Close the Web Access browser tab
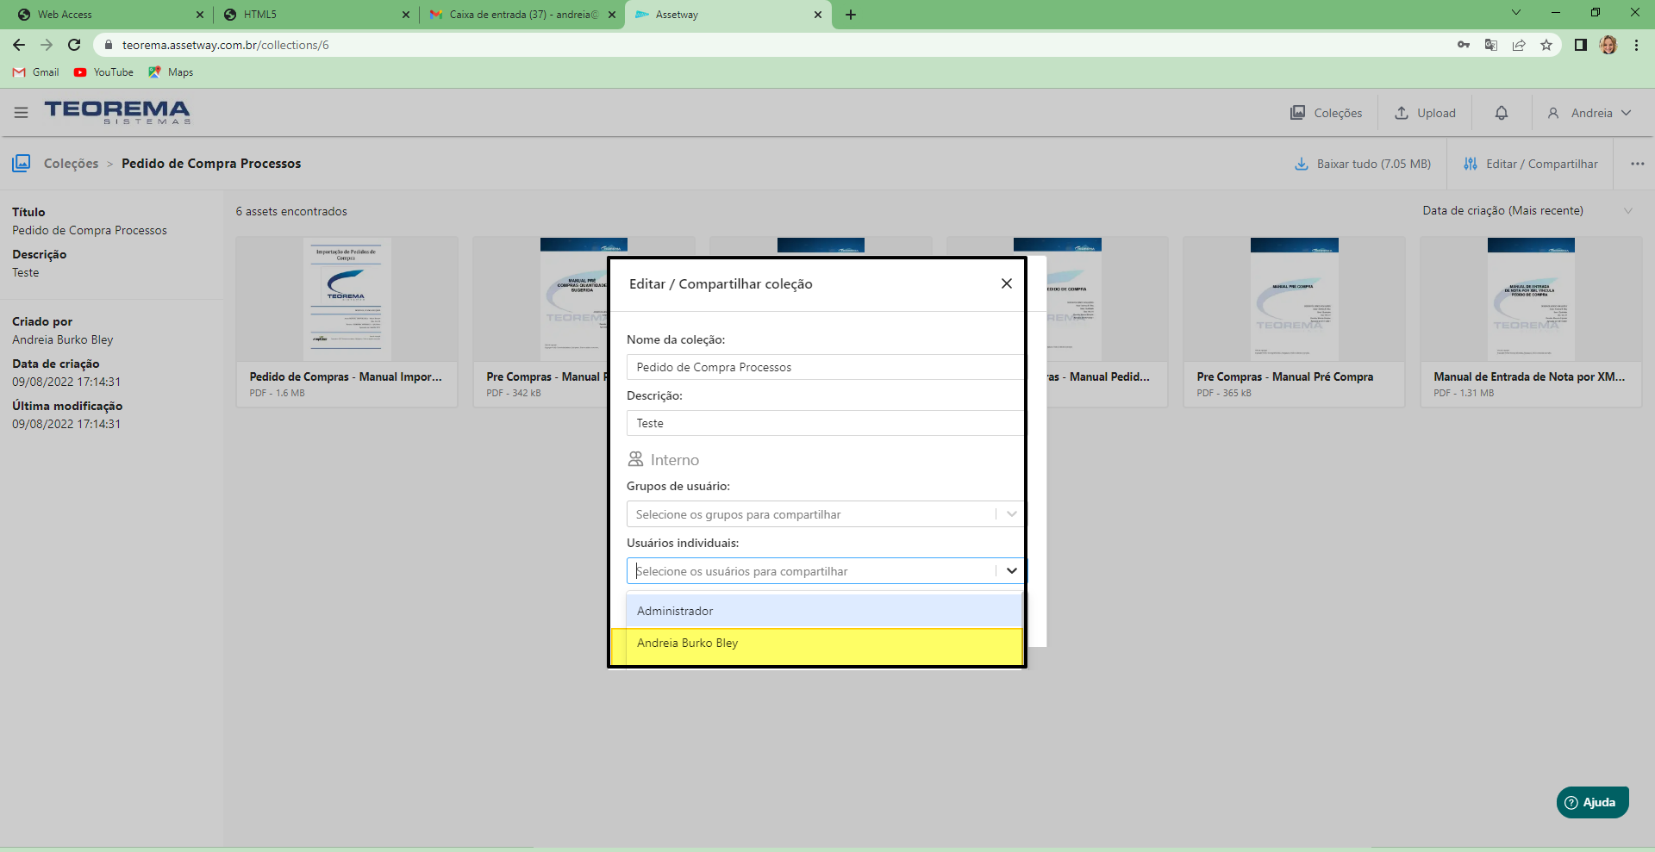Viewport: 1655px width, 852px height. tap(200, 15)
